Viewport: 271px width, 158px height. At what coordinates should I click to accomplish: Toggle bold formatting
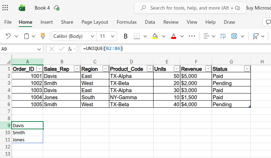point(125,36)
